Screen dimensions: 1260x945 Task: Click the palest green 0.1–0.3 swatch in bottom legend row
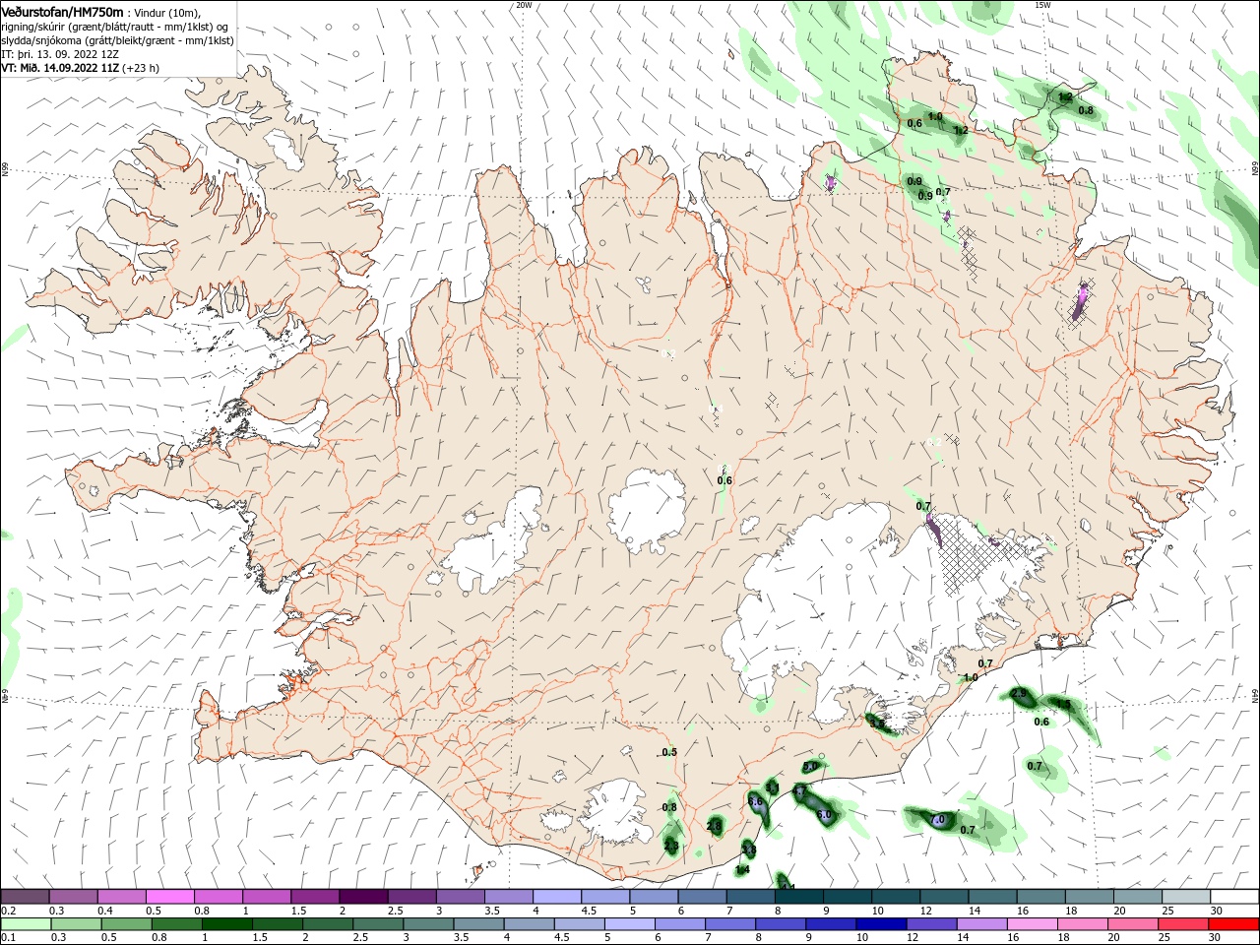(x=26, y=924)
